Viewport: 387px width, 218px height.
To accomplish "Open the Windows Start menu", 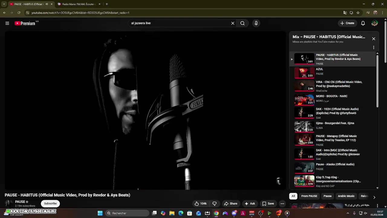I will (x=100, y=213).
